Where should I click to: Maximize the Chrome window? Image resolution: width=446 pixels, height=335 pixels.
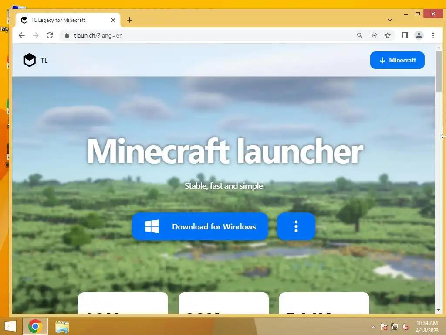pos(418,14)
